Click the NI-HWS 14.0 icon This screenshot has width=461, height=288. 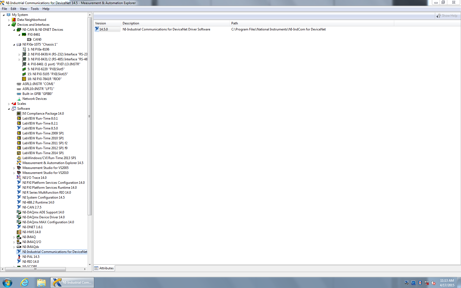[x=19, y=232]
